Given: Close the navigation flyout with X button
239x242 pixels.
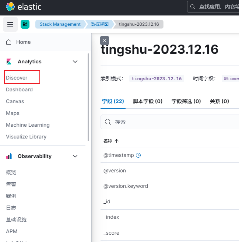Looking at the screenshot, I should (105, 41).
